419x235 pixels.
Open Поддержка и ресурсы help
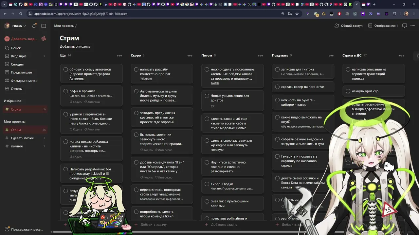(x=24, y=229)
